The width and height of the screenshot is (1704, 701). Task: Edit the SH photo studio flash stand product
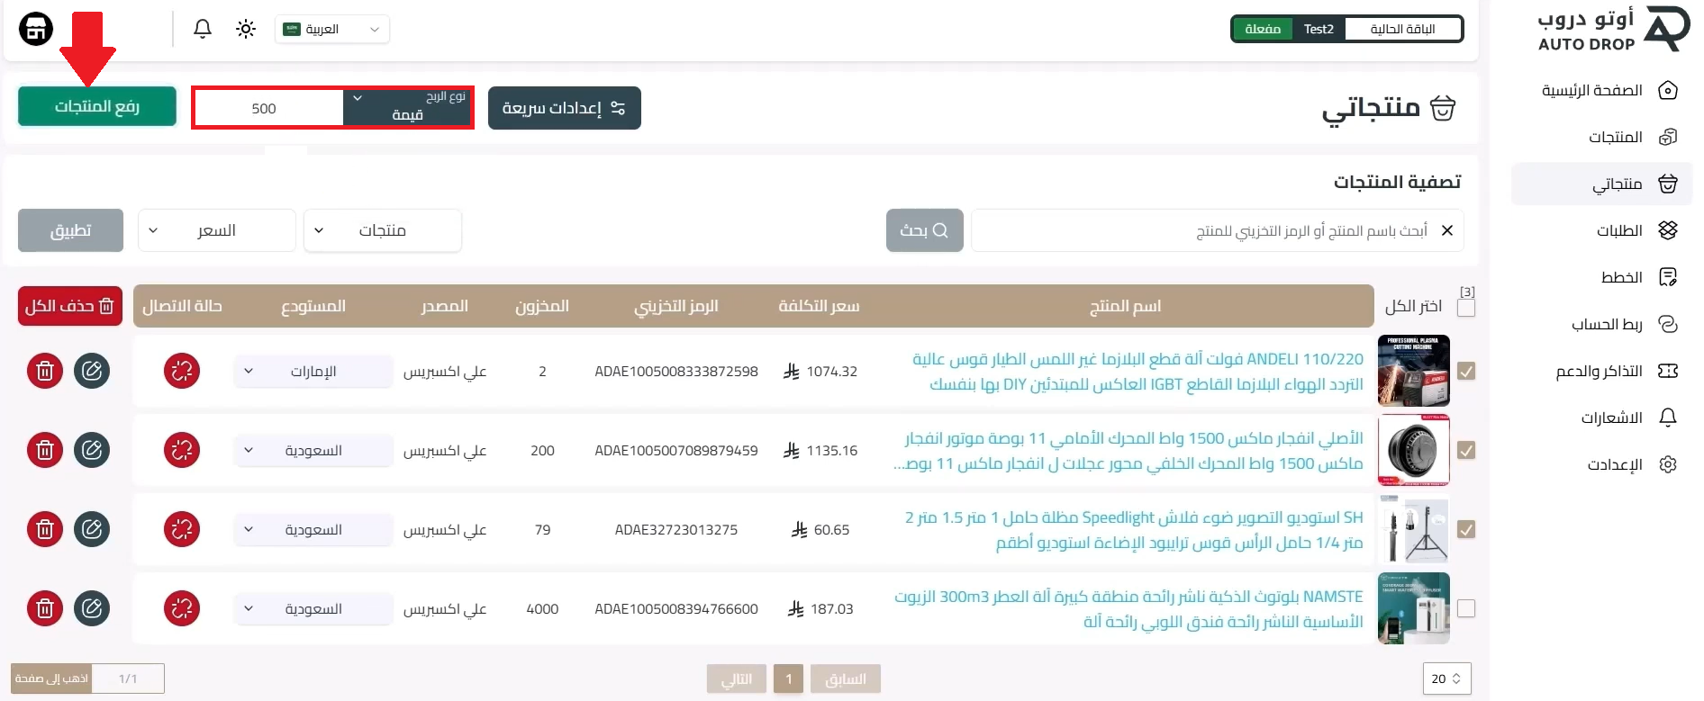tap(92, 529)
